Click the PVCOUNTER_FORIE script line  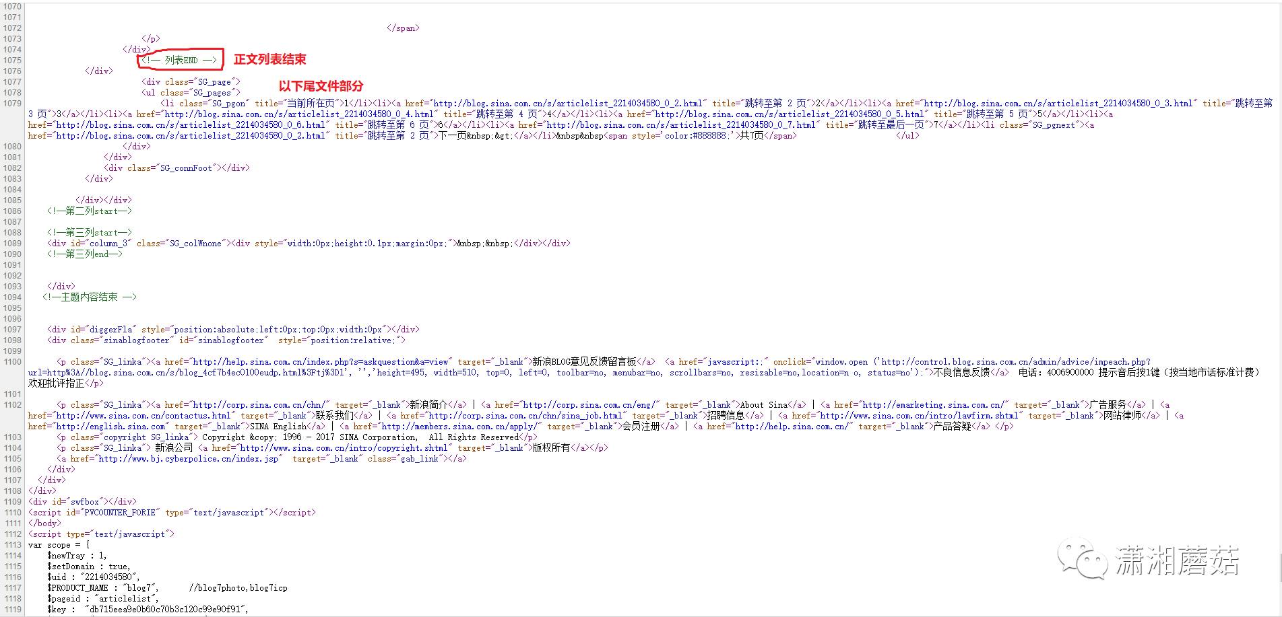click(x=172, y=513)
